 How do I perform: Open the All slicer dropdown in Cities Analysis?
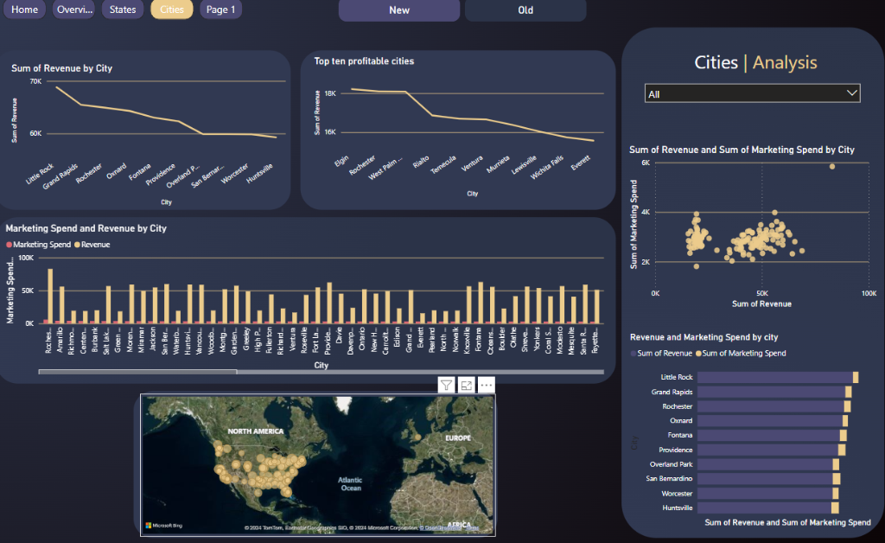click(853, 93)
